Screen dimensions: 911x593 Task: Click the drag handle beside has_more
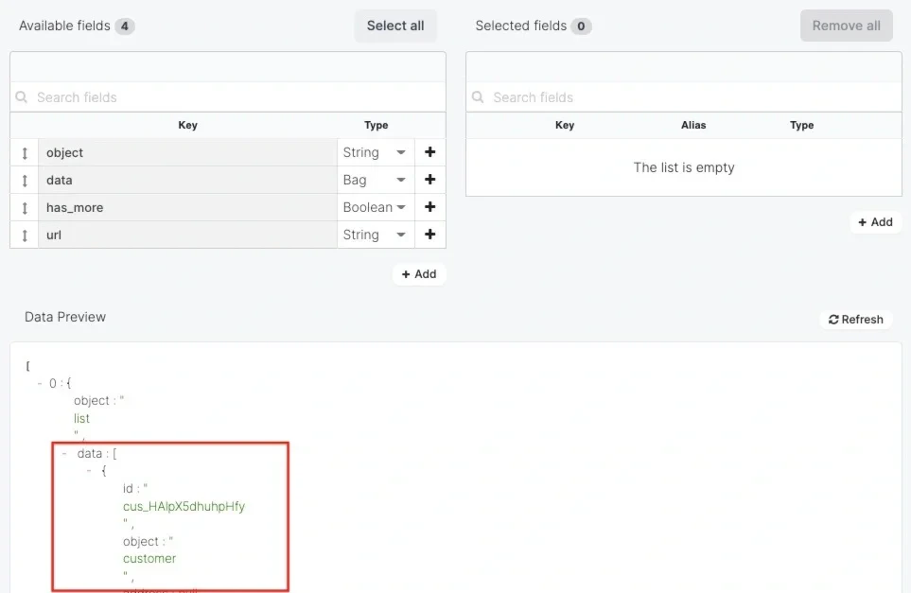[x=24, y=207]
